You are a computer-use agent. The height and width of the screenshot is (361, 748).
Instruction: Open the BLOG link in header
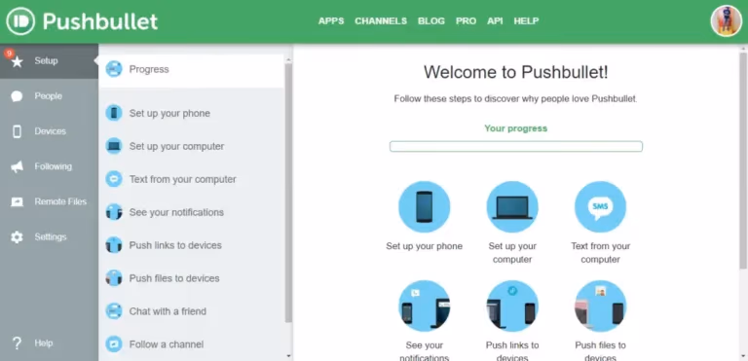pos(431,21)
